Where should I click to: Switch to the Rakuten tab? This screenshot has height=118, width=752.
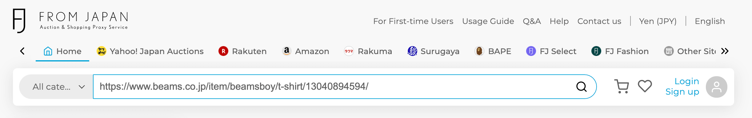pos(242,51)
